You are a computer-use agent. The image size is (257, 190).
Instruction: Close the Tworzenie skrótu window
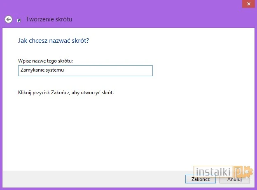tap(248, 4)
